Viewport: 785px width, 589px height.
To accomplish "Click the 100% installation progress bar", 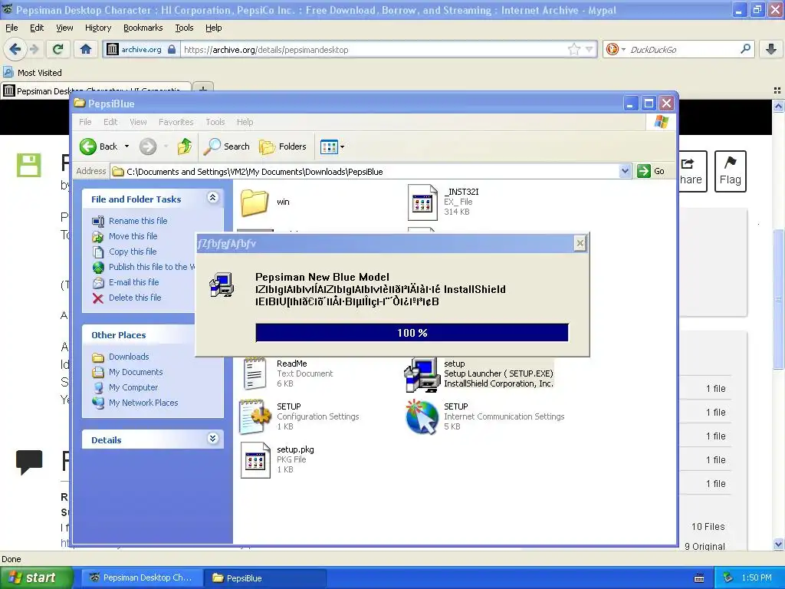I will [x=412, y=333].
